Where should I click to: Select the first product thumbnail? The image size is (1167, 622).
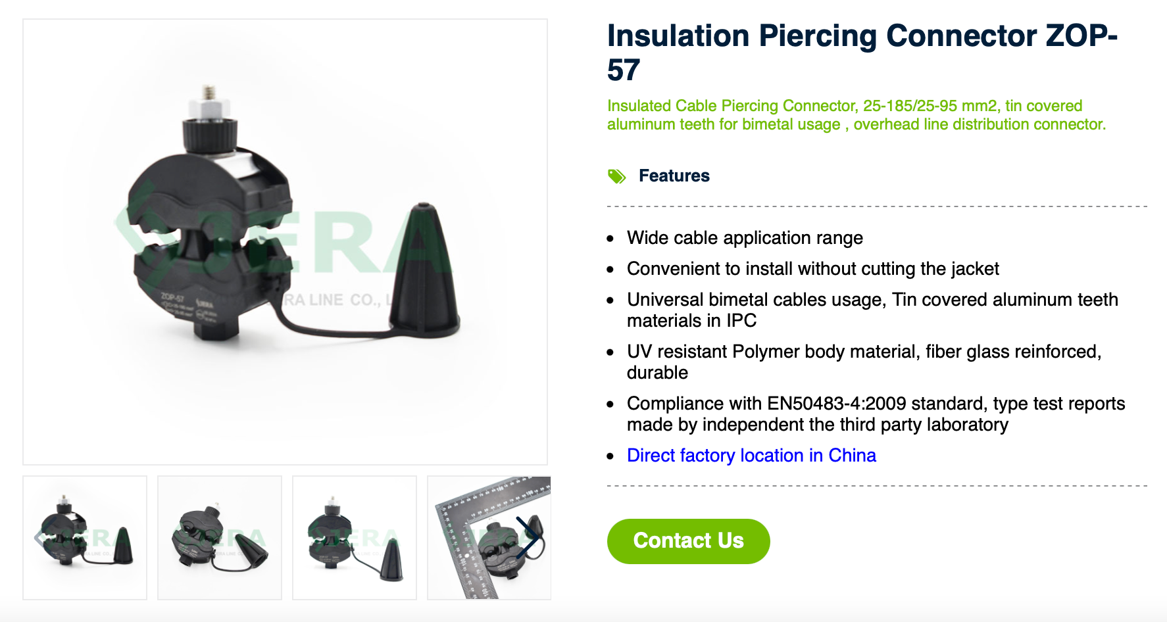(85, 538)
